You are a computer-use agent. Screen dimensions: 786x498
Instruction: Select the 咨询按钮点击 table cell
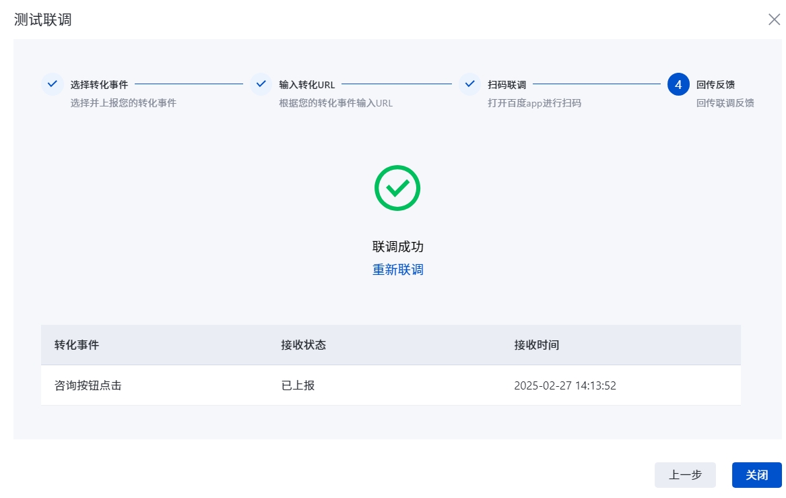pyautogui.click(x=88, y=386)
